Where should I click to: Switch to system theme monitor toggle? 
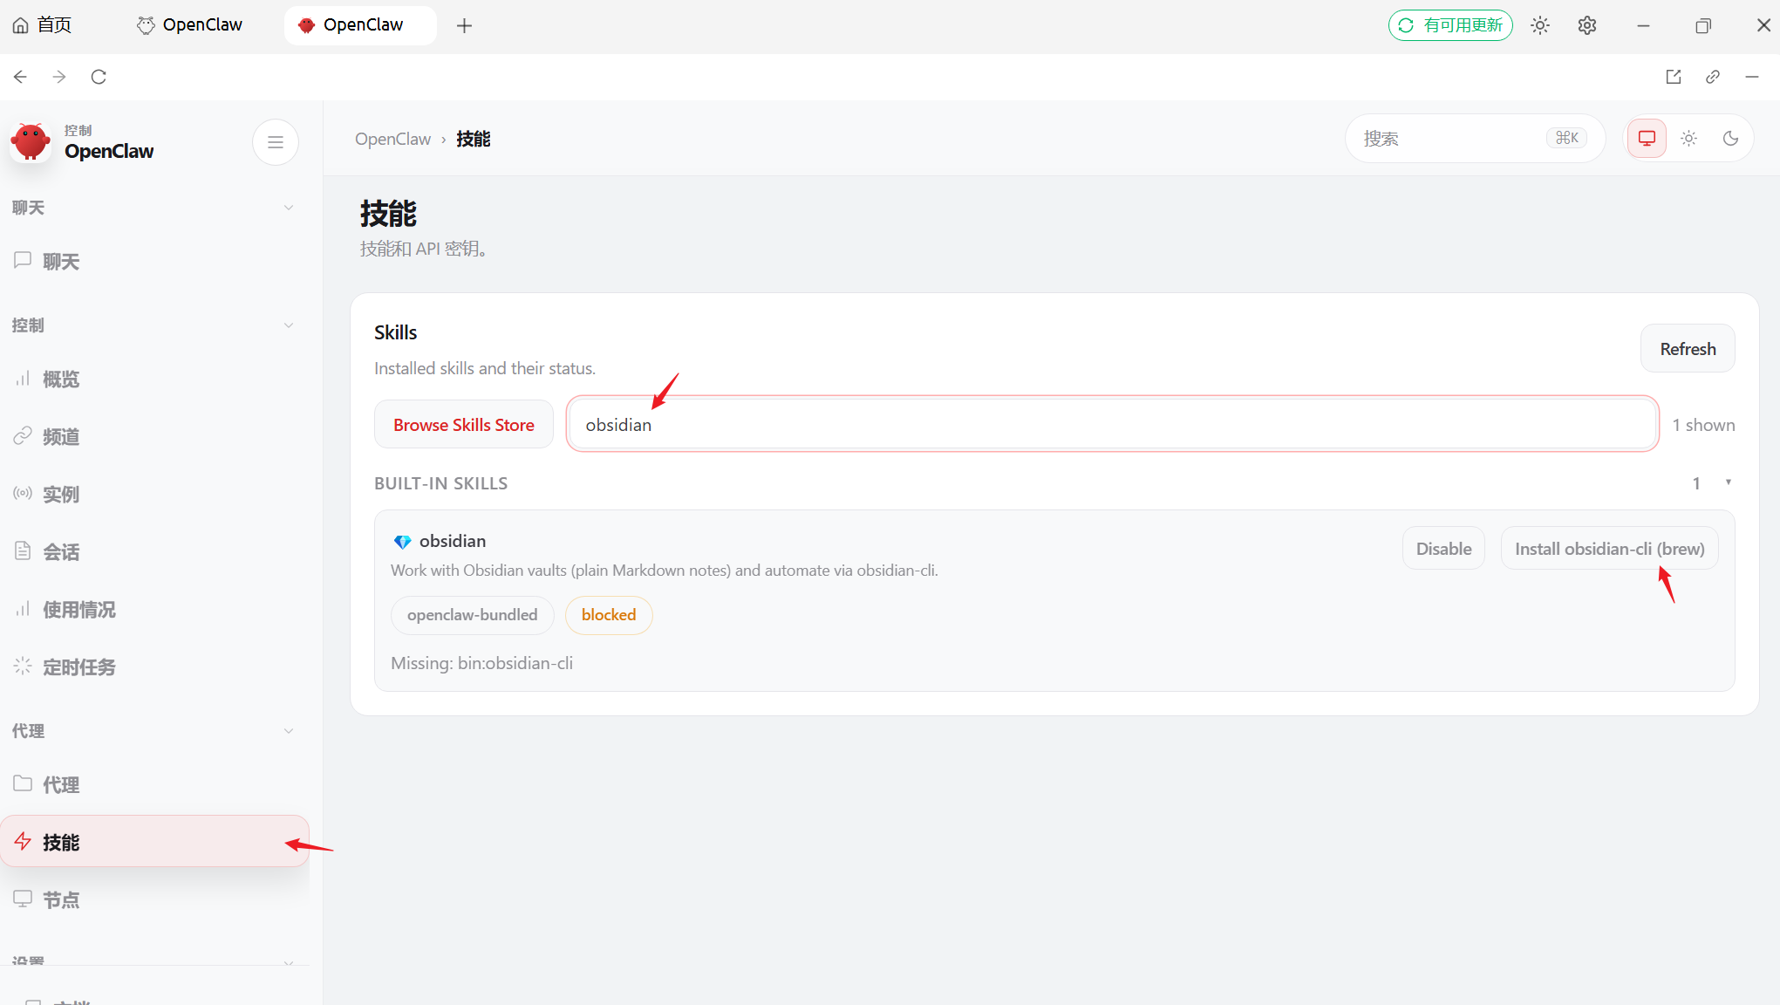(x=1647, y=139)
